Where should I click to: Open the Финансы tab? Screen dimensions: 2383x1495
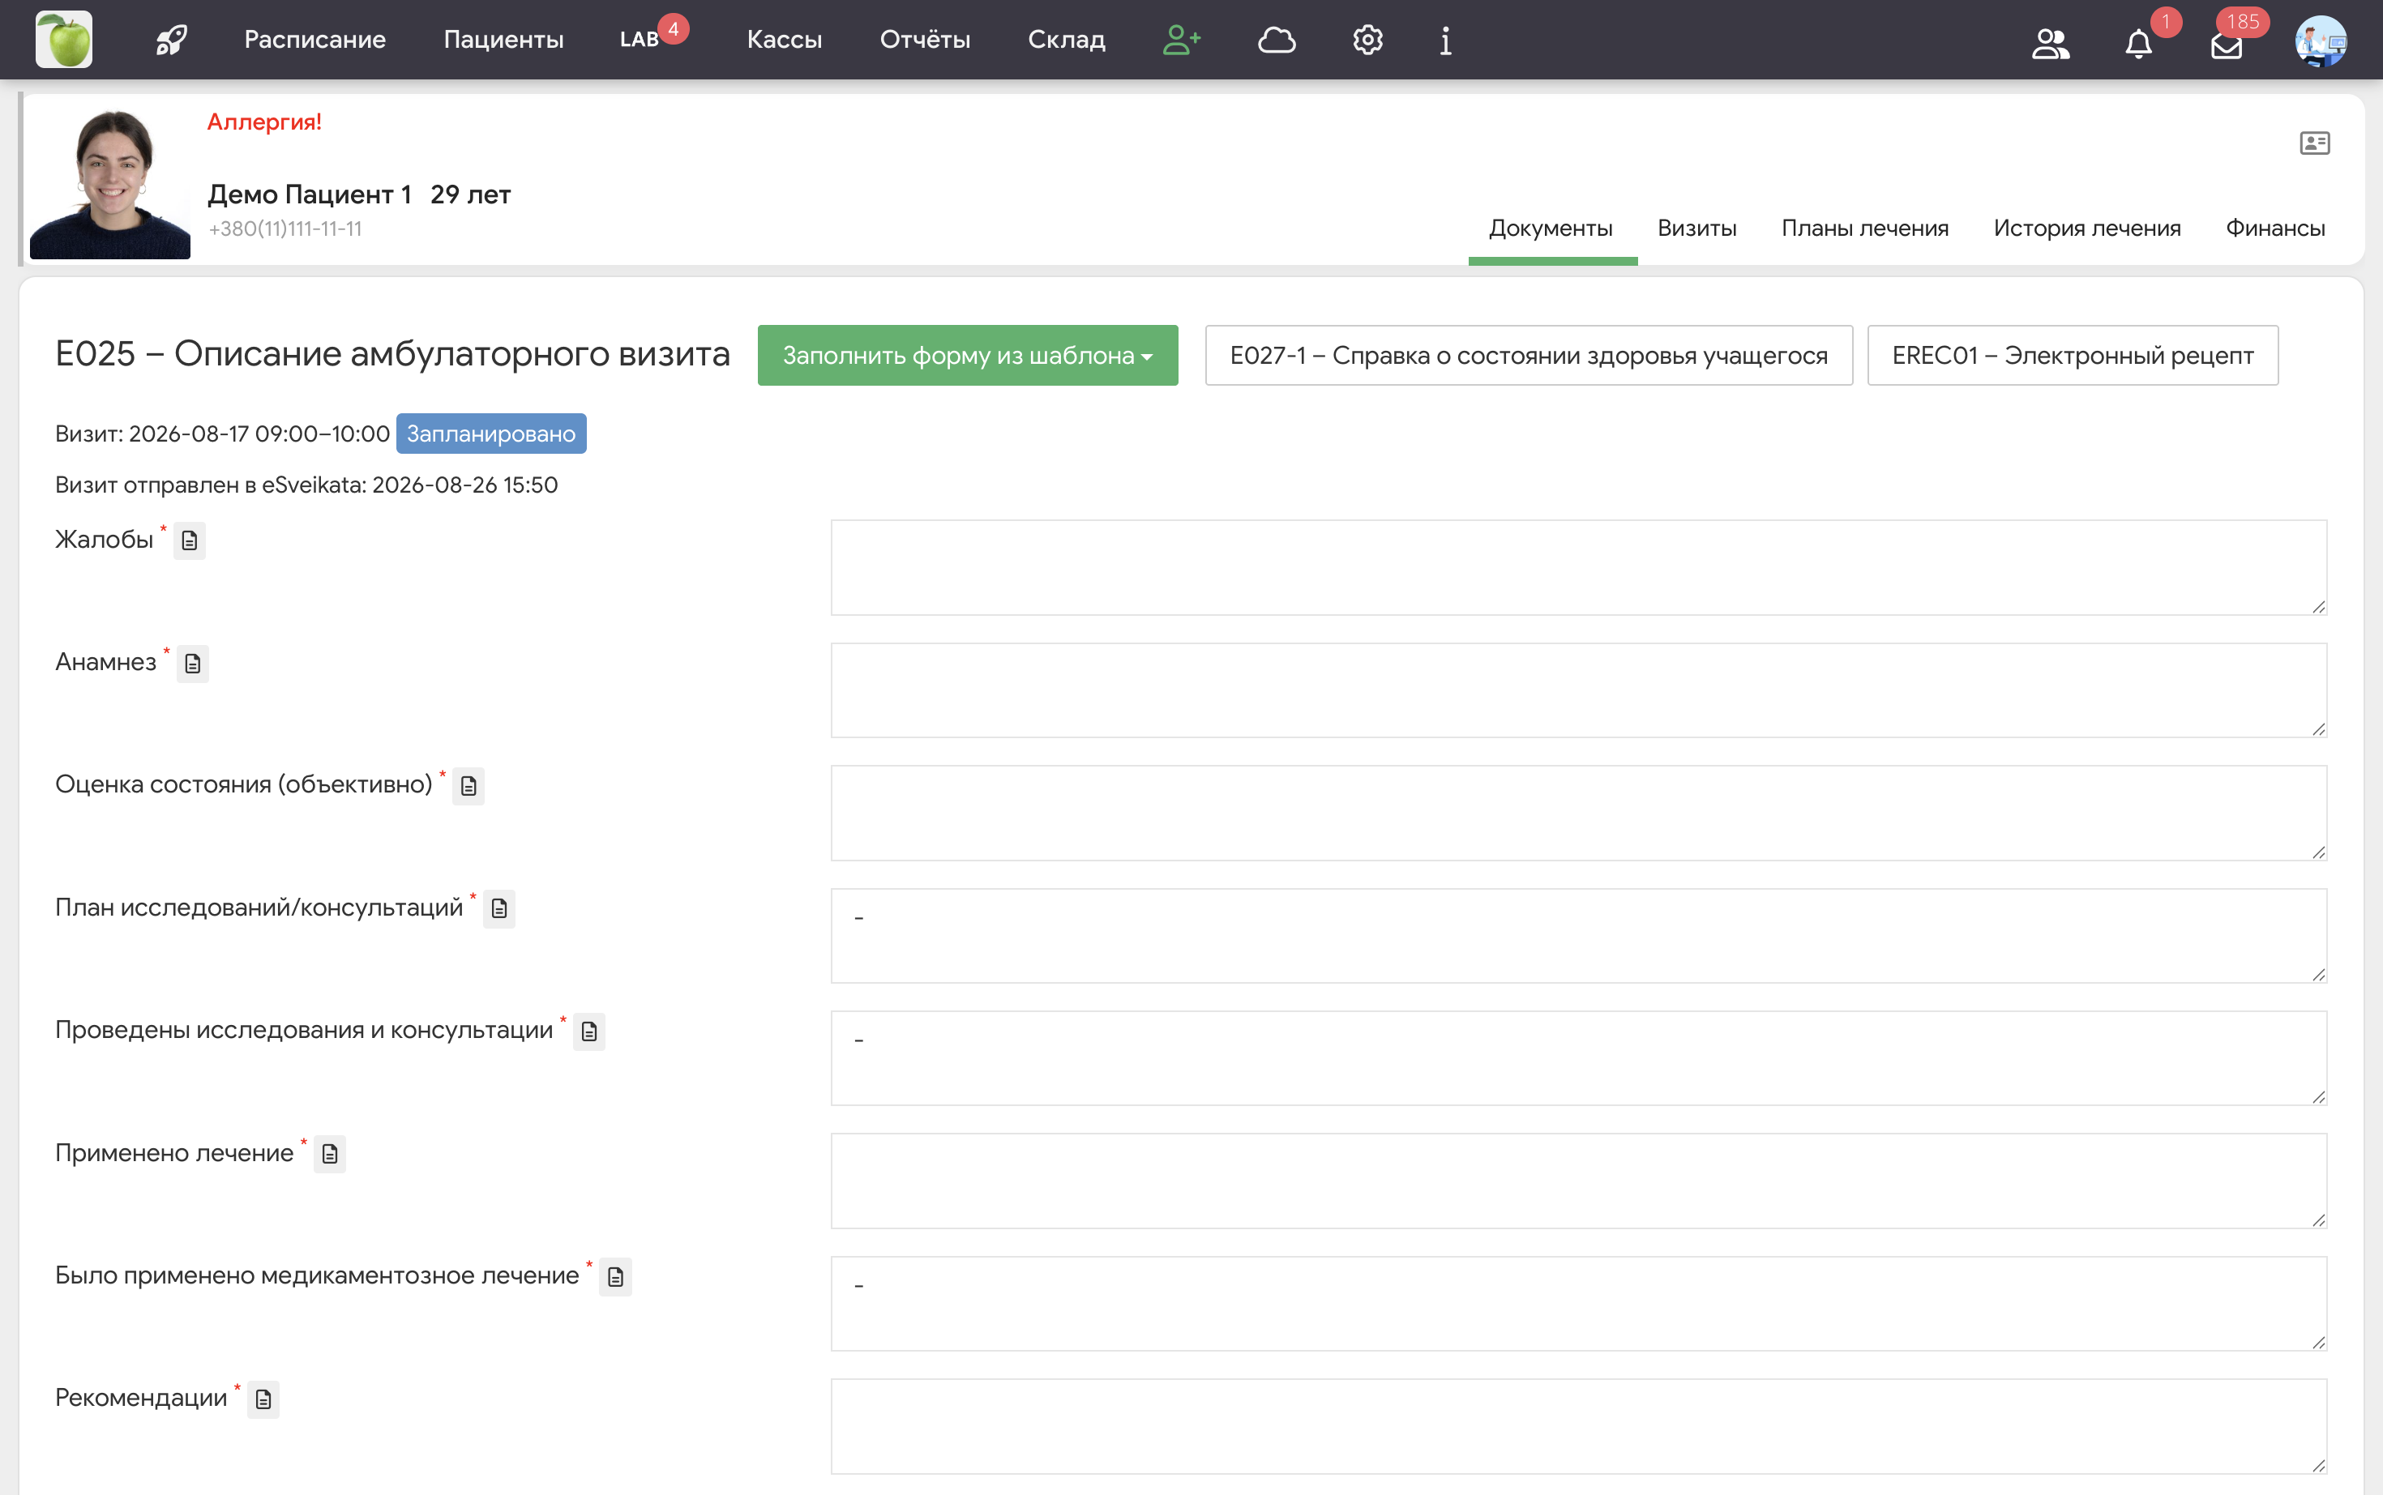2275,229
